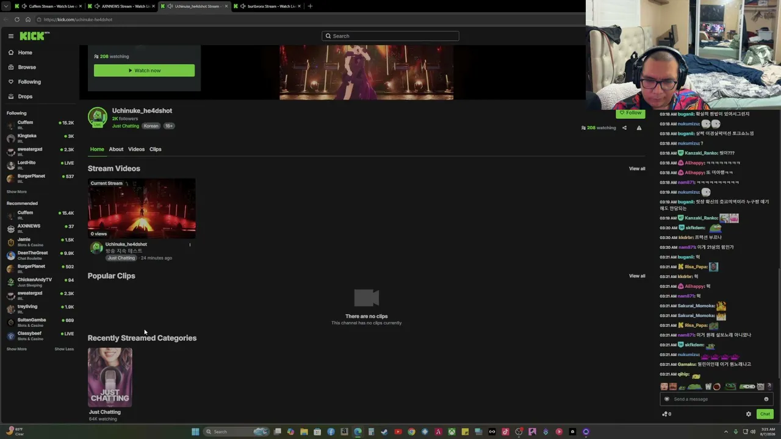The height and width of the screenshot is (439, 781).
Task: Click the browser address bar URL
Action: click(x=78, y=20)
